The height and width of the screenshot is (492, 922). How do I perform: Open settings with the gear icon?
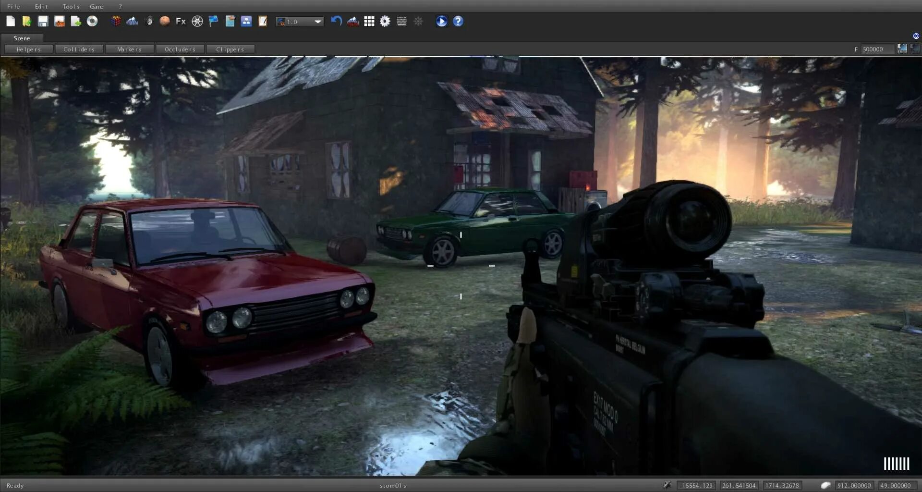tap(385, 21)
